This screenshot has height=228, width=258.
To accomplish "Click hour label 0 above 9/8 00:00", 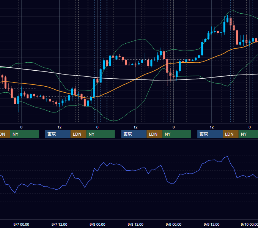I will [x=98, y=127].
